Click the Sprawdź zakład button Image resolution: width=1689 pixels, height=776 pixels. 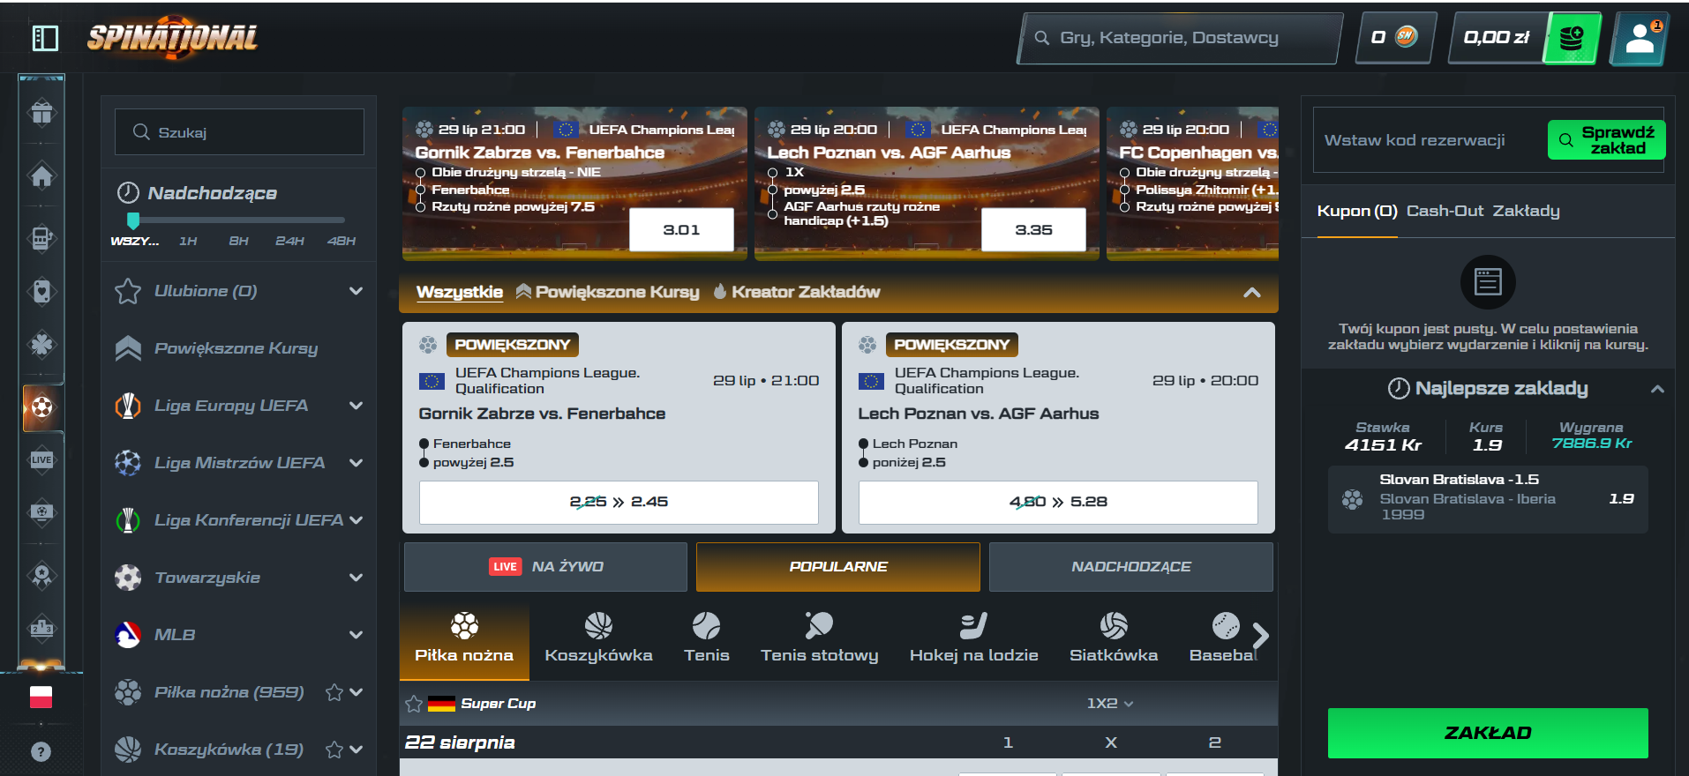[1606, 140]
